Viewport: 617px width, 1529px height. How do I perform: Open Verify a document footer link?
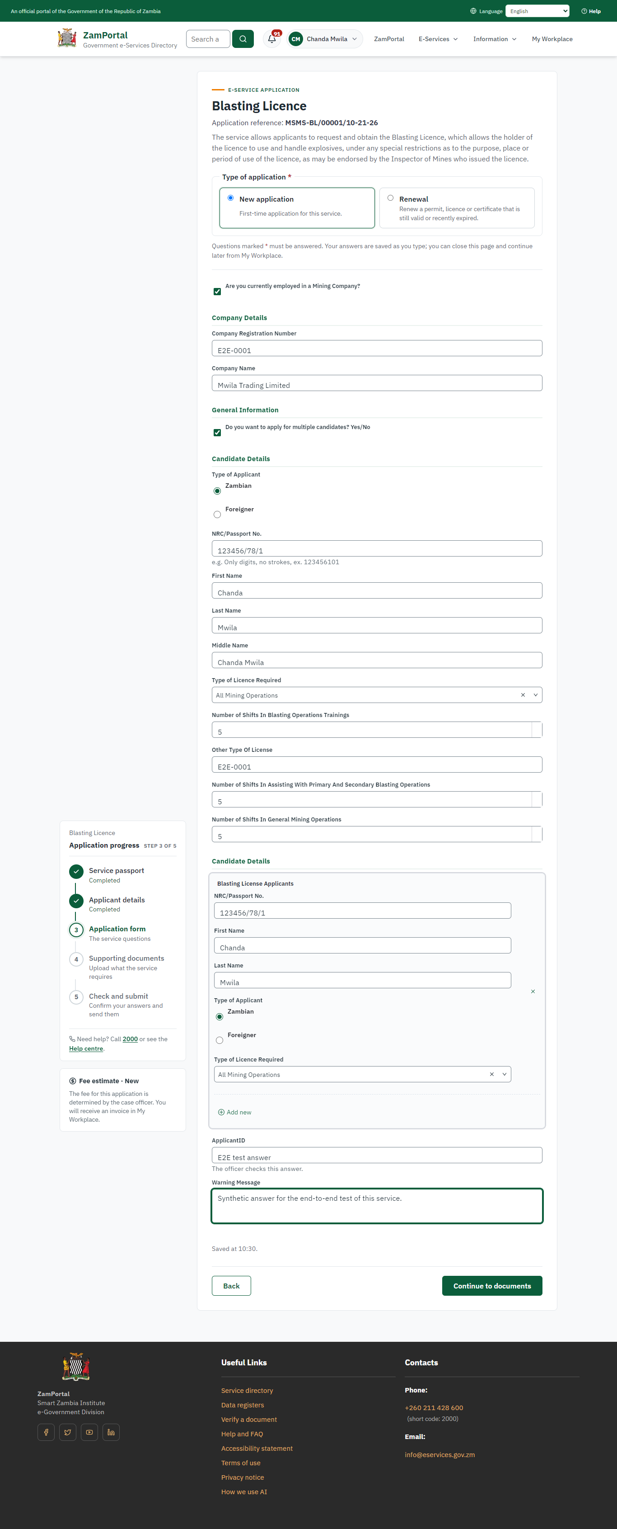249,1419
